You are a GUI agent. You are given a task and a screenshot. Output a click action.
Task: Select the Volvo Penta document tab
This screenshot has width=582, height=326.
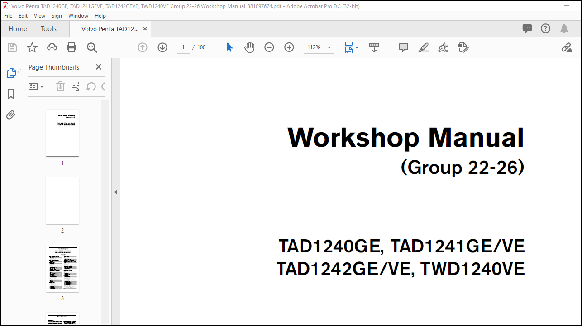pyautogui.click(x=110, y=28)
